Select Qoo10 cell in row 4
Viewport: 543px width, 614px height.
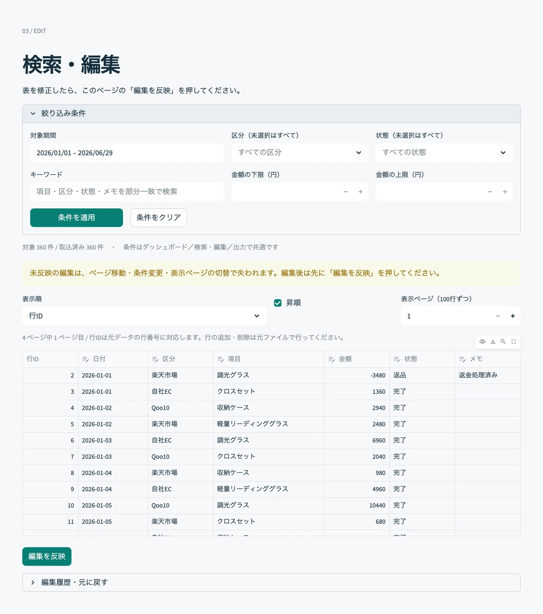click(181, 408)
